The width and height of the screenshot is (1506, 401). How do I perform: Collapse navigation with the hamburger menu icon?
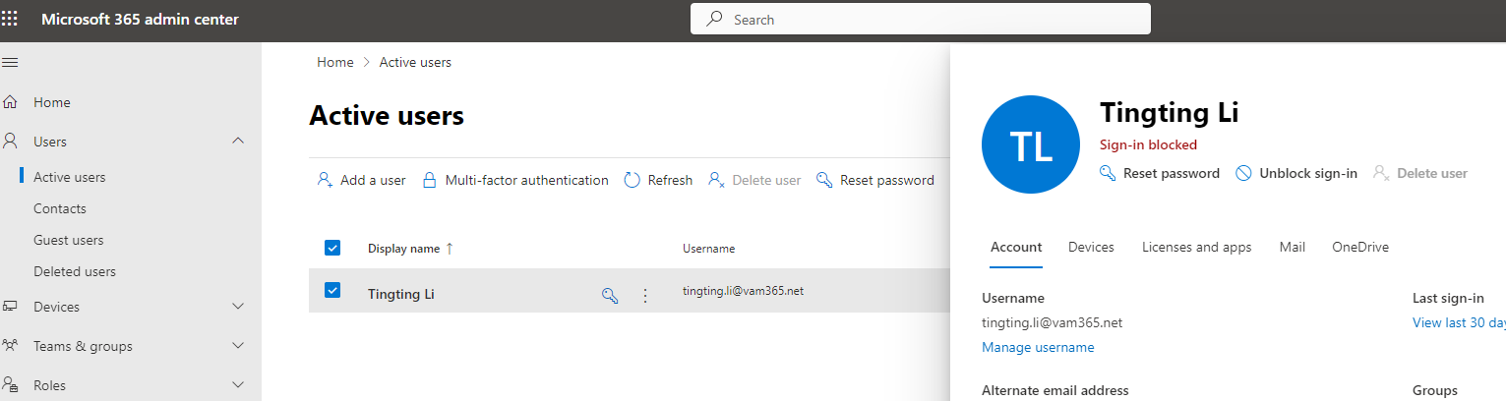pyautogui.click(x=10, y=63)
